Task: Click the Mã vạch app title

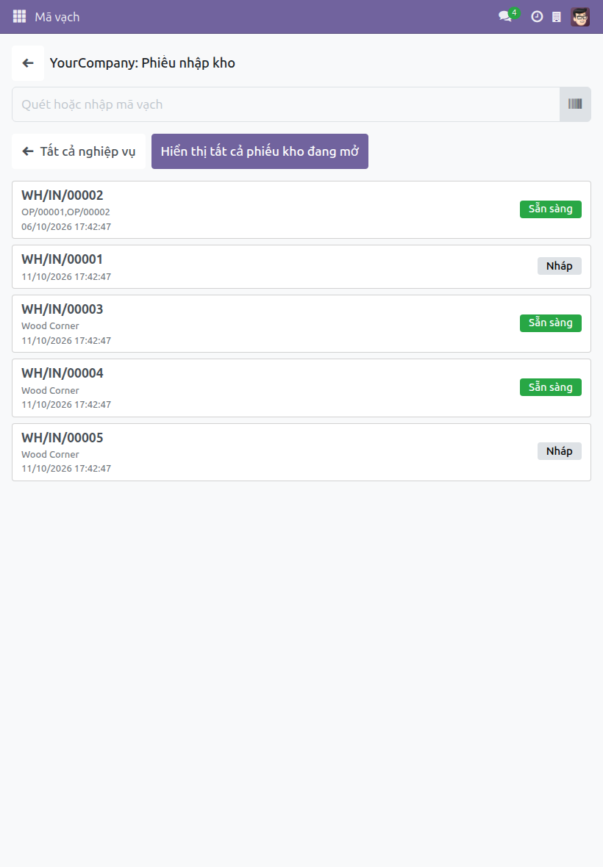Action: (57, 17)
